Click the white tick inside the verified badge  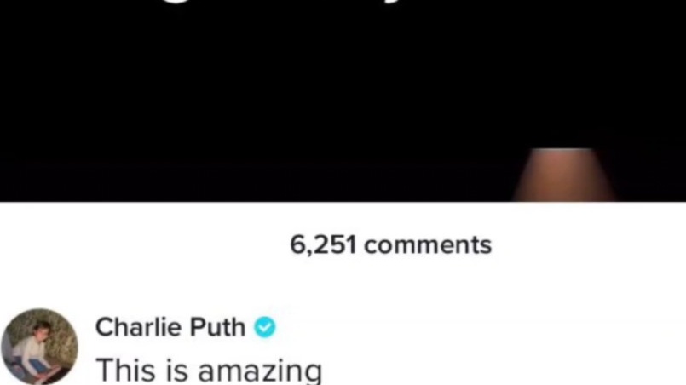[x=265, y=327]
